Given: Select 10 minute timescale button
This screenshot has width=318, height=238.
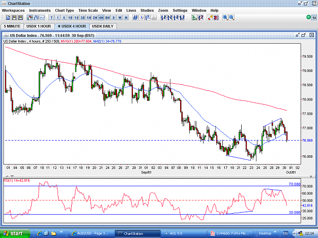Looking at the screenshot, I should [70, 18].
